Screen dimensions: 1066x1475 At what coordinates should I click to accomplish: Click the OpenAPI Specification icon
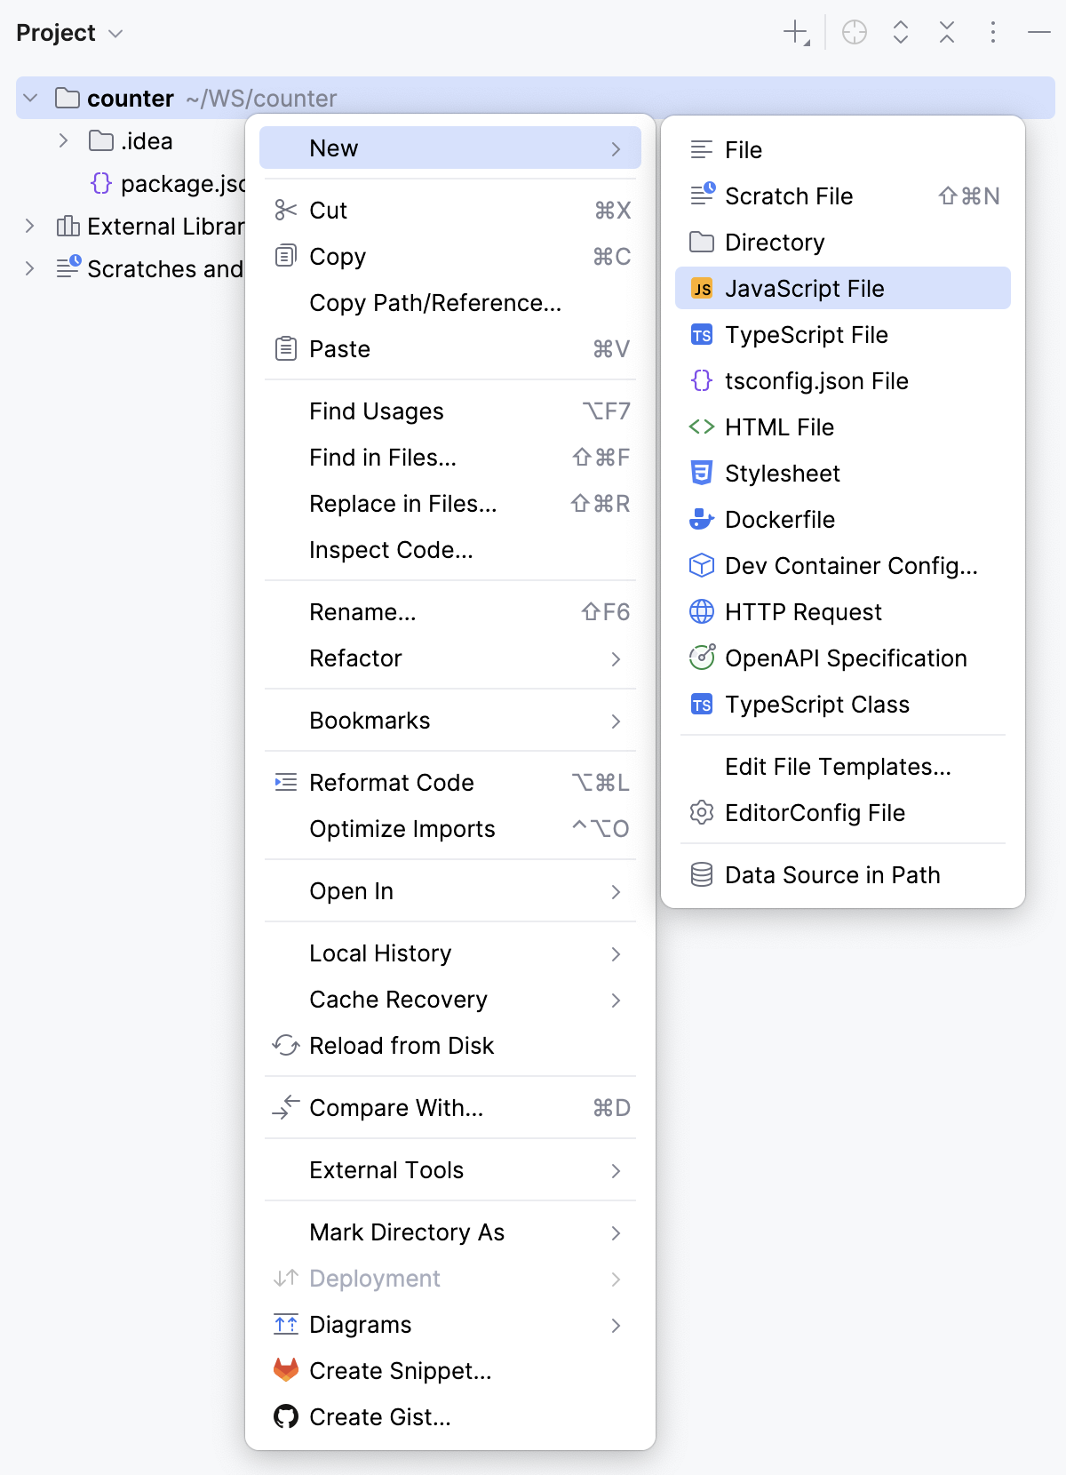pyautogui.click(x=702, y=658)
